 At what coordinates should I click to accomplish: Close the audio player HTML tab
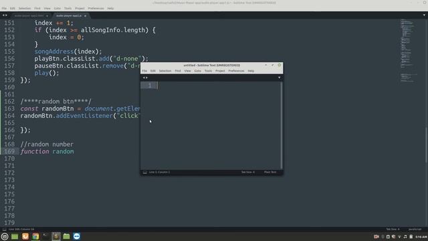[x=47, y=16]
